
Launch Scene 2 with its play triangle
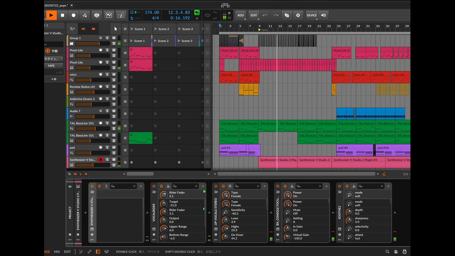tap(155, 29)
